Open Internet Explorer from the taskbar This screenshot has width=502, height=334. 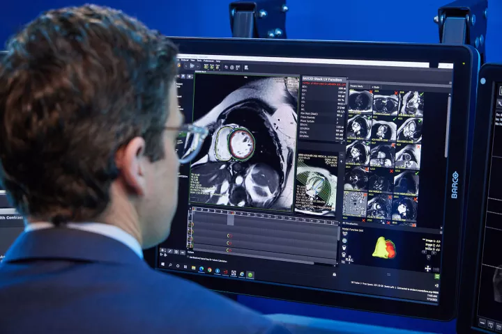[242, 274]
